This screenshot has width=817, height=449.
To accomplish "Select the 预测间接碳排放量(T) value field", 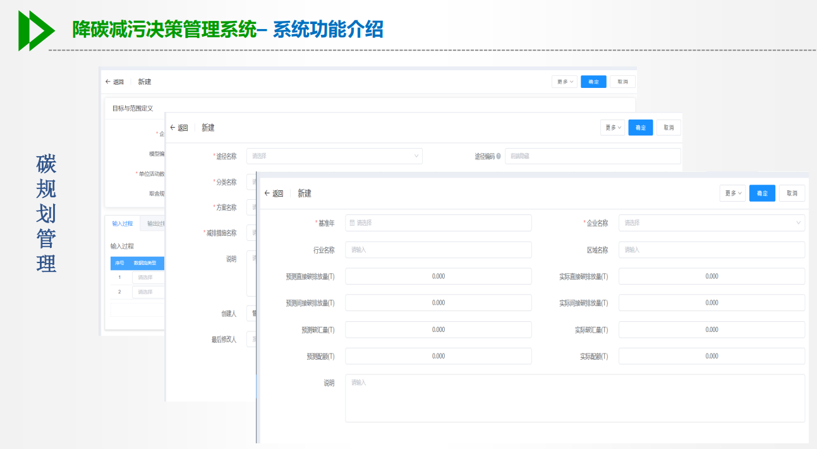I will [x=439, y=303].
